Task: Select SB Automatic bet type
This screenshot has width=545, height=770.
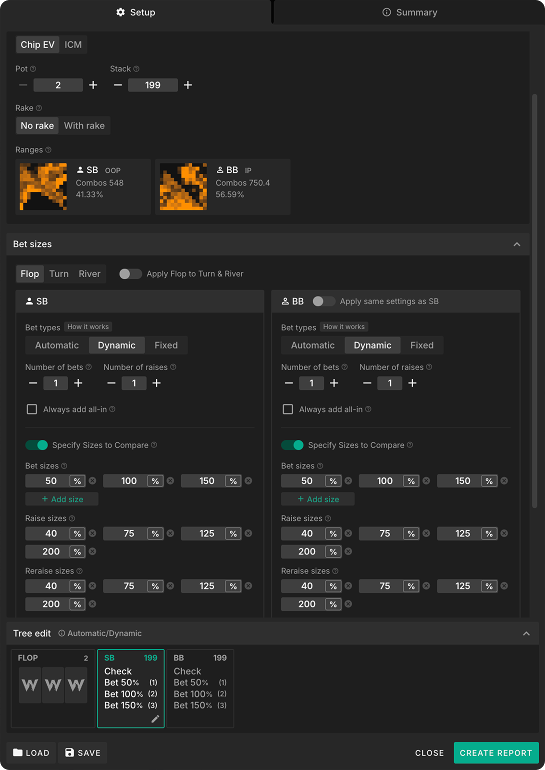Action: click(57, 345)
